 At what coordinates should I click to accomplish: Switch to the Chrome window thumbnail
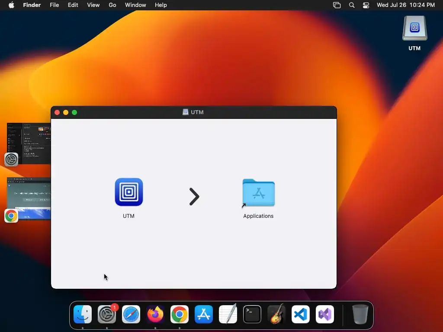pyautogui.click(x=29, y=199)
